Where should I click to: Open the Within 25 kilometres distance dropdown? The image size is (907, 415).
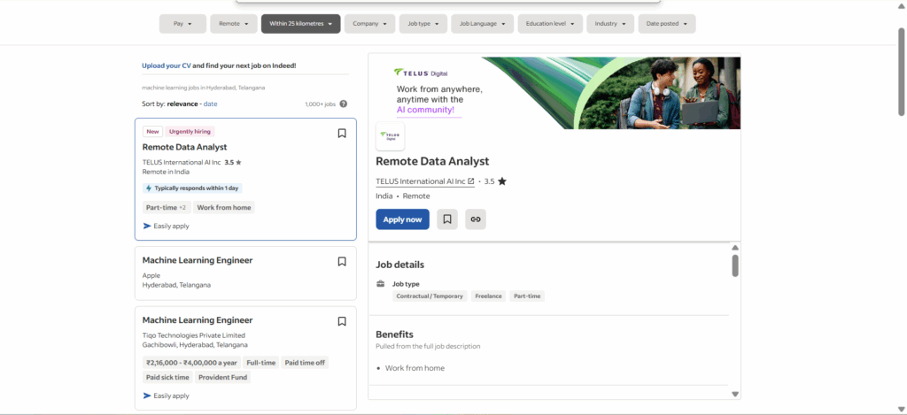coord(300,24)
